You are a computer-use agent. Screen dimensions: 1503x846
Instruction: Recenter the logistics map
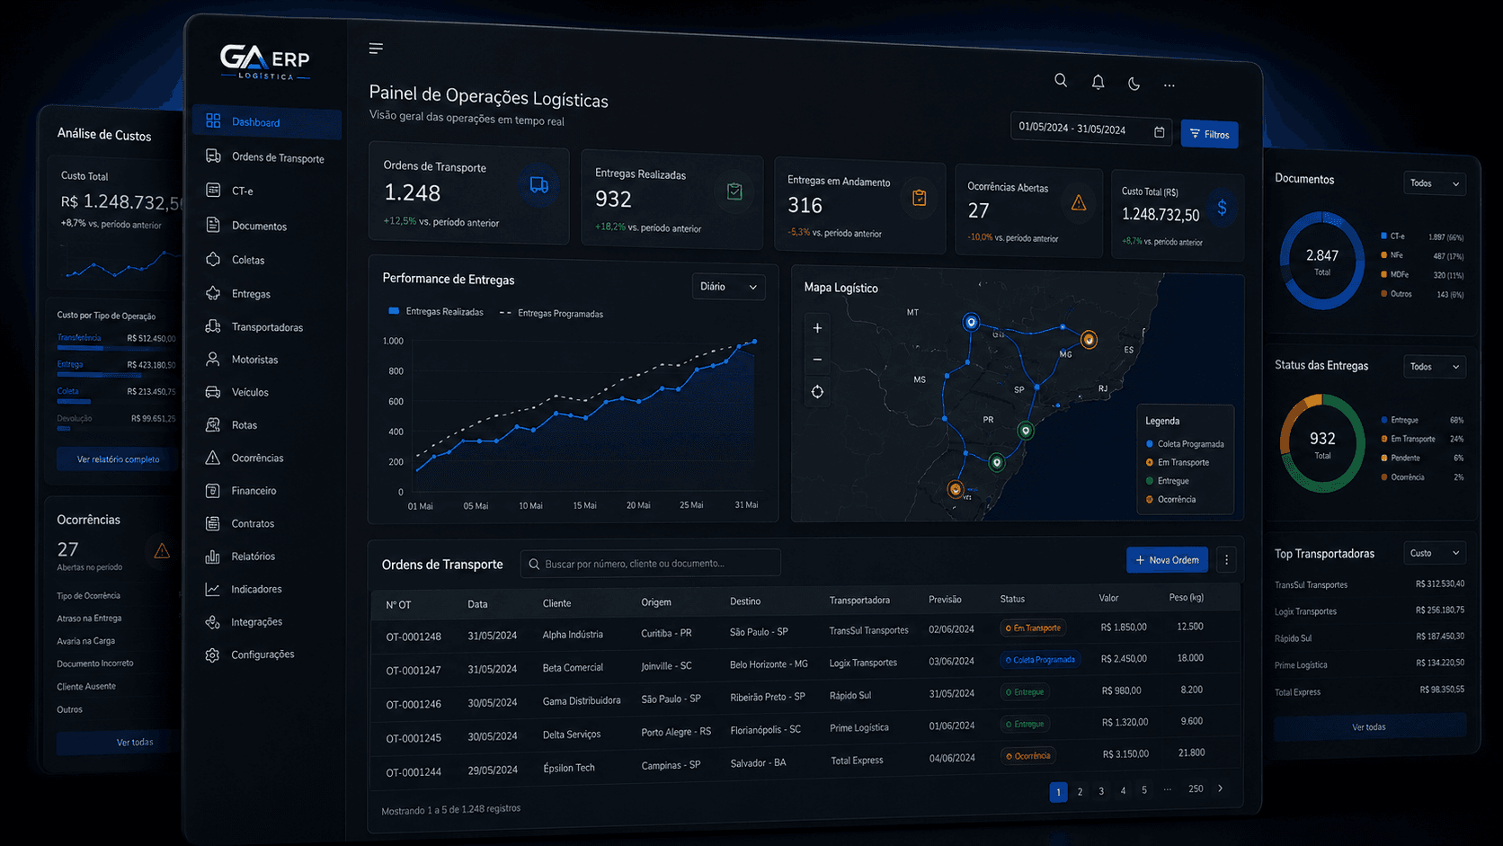[x=817, y=392]
